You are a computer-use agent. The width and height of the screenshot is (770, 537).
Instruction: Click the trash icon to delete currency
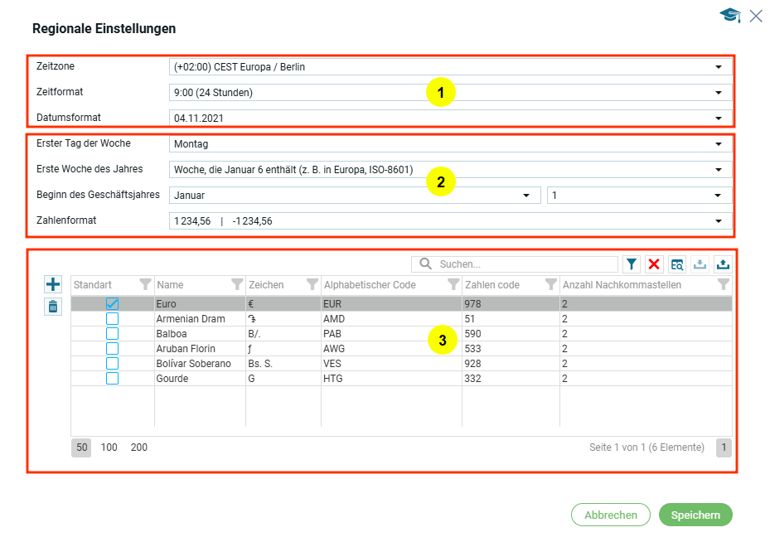(x=53, y=307)
